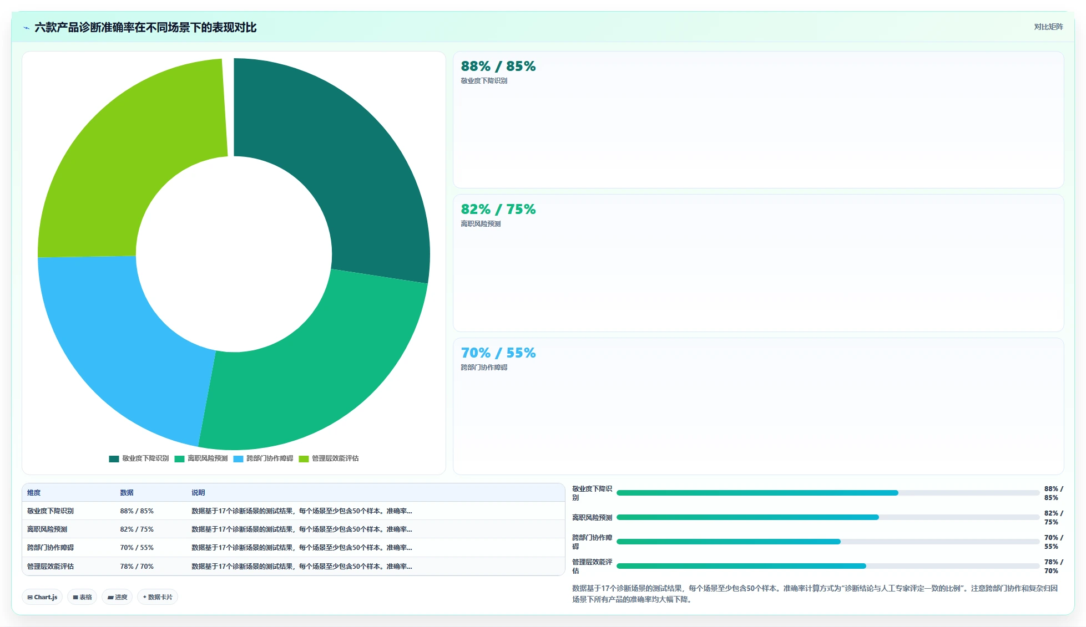
Task: Click the 离职风险预测 progress bar
Action: pos(828,517)
